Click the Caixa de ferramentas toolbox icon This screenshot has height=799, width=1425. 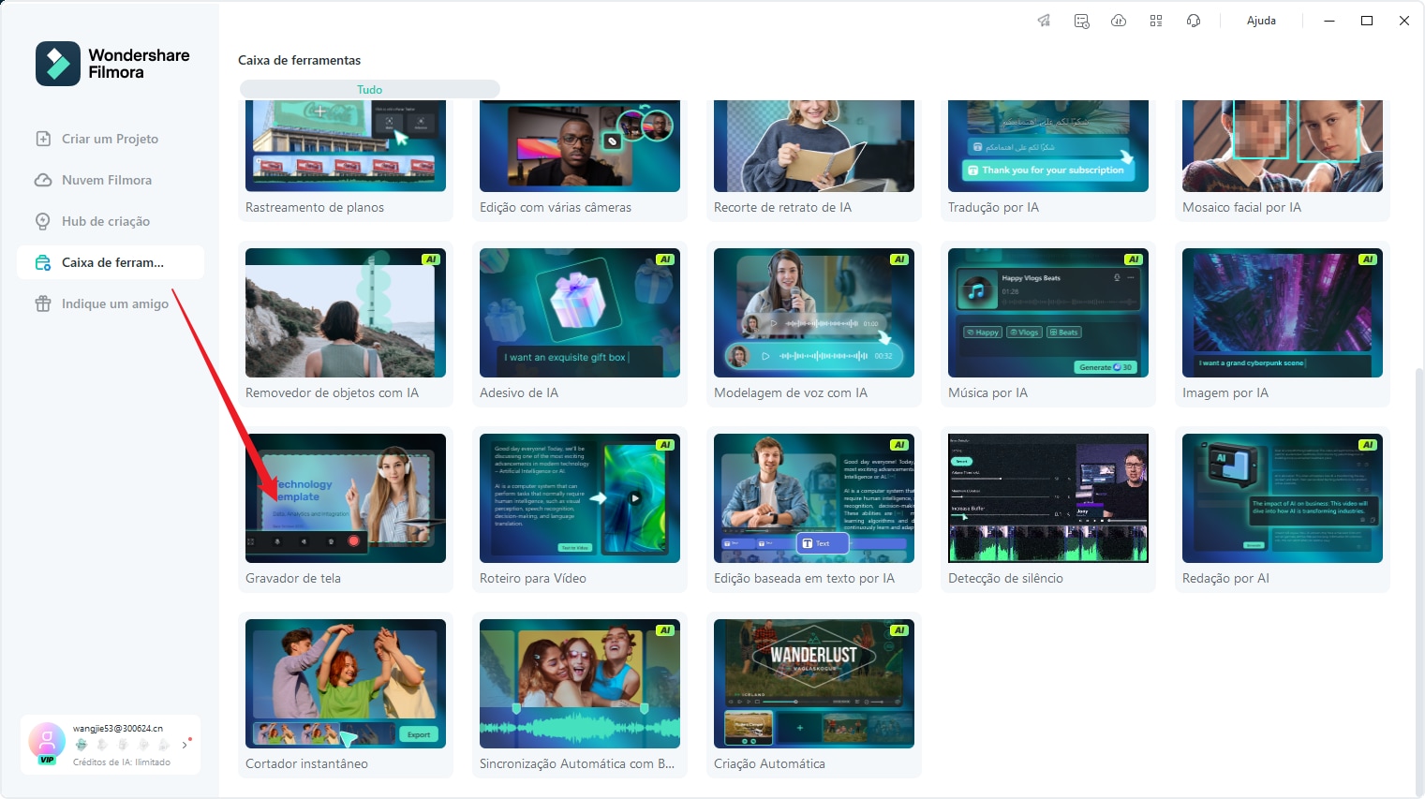(x=43, y=262)
